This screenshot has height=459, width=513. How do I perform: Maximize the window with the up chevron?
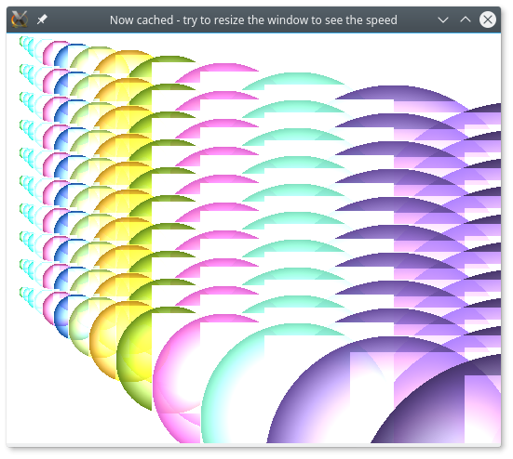coord(466,20)
